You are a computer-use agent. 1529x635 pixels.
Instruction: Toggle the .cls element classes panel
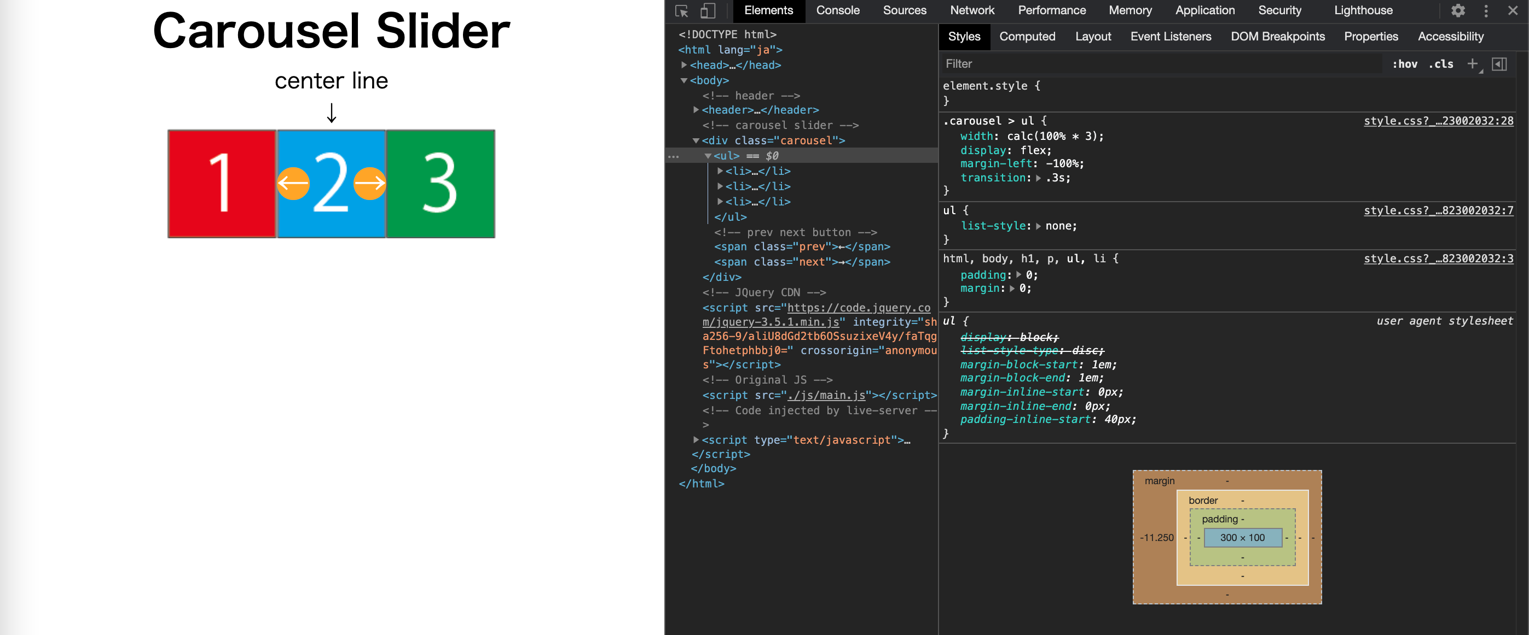click(x=1440, y=63)
